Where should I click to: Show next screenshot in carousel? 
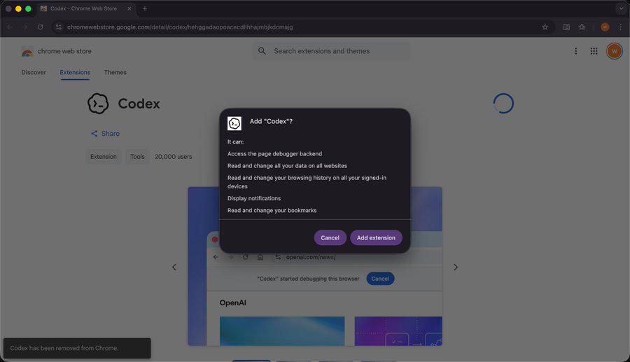pos(456,267)
